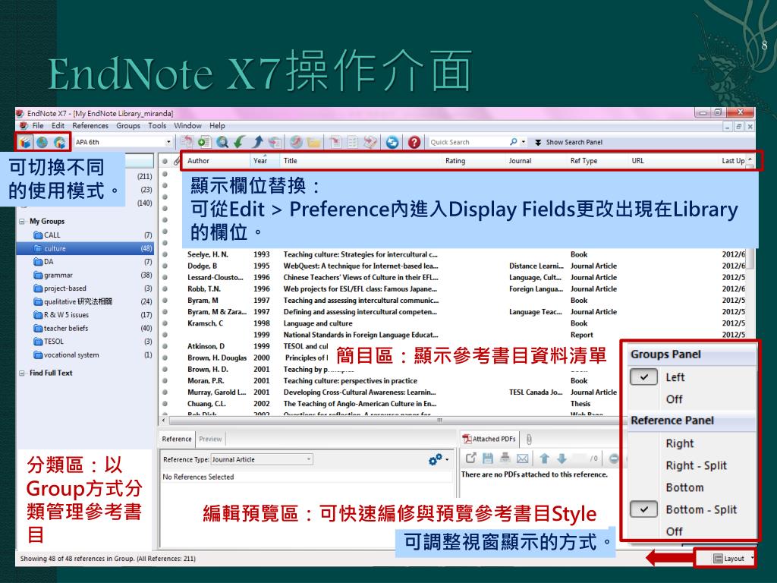The width and height of the screenshot is (777, 583).
Task: Sort by the Author column header
Action: coord(216,161)
